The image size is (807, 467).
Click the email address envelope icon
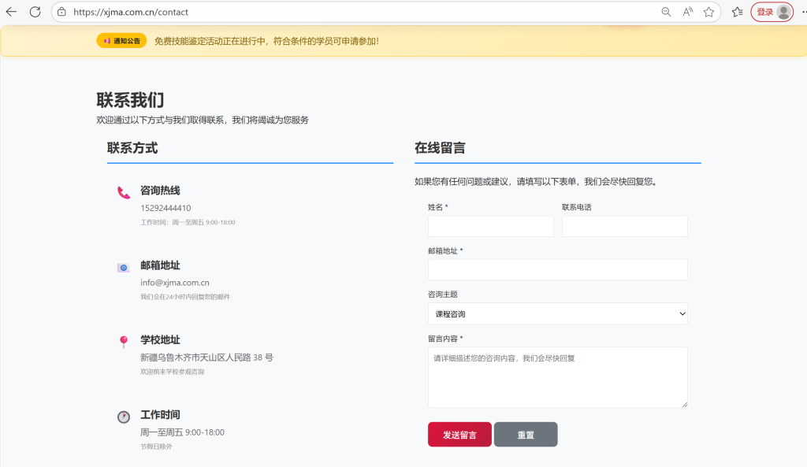tap(124, 268)
